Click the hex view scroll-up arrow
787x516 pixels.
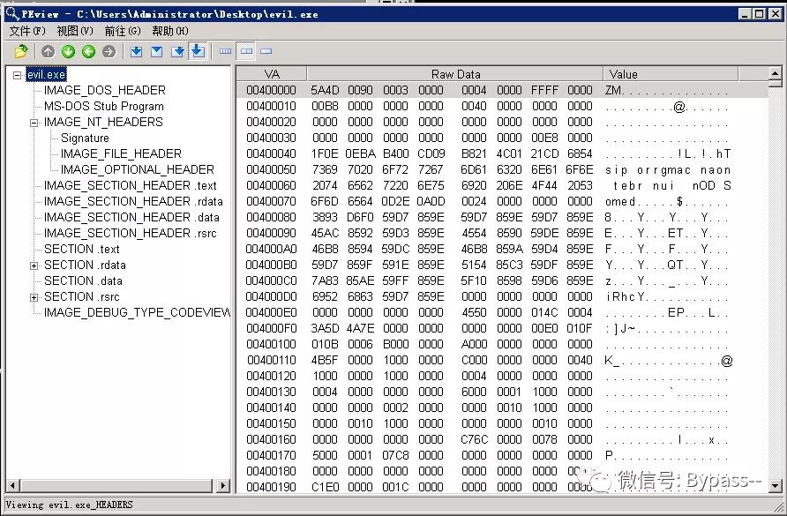click(x=775, y=73)
